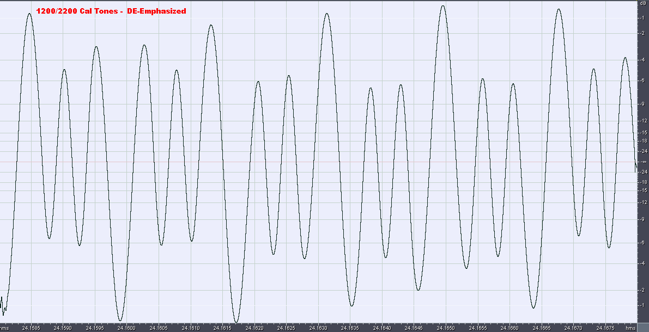Click the 24.1655 time ruler label
The width and height of the screenshot is (649, 332).
[x=478, y=328]
